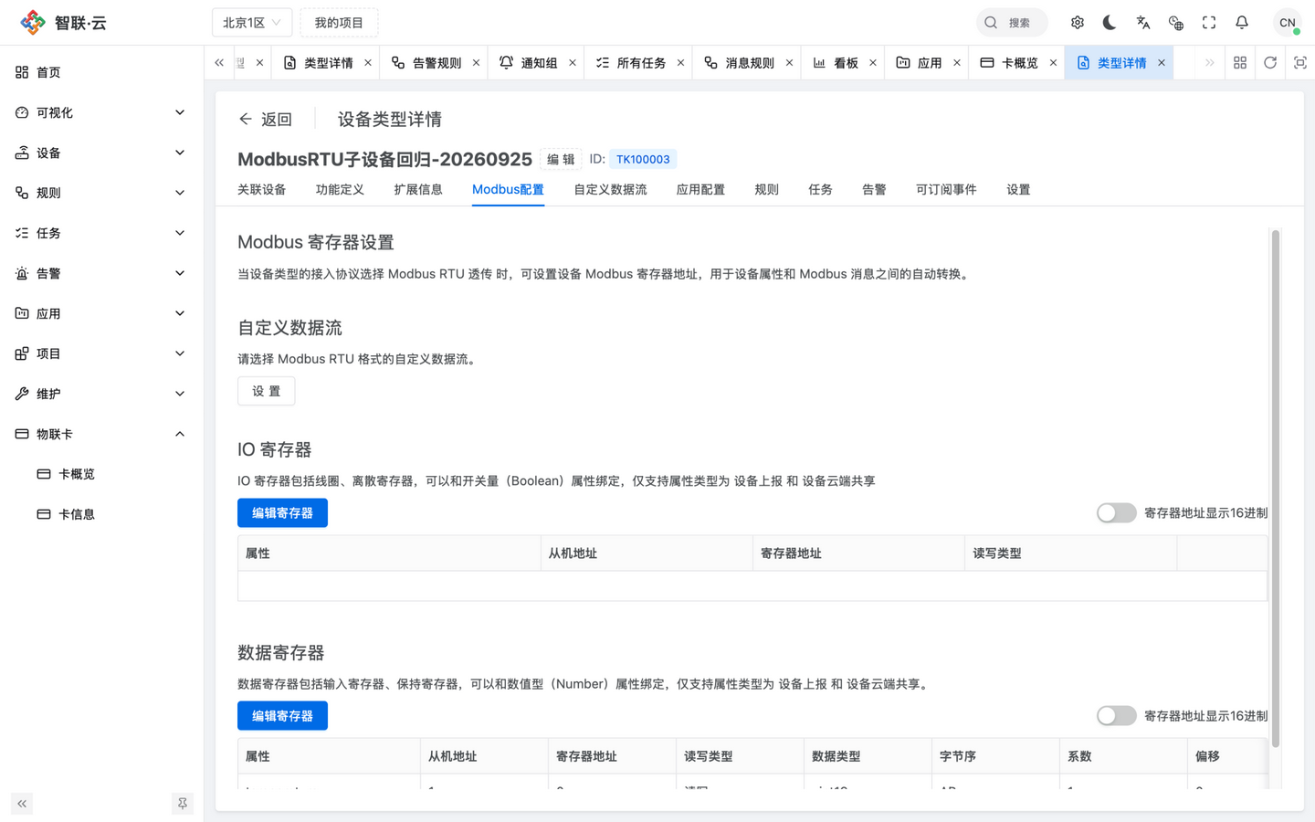Click 编辑寄存器 button under IO 寄存器
1315x822 pixels.
click(282, 513)
